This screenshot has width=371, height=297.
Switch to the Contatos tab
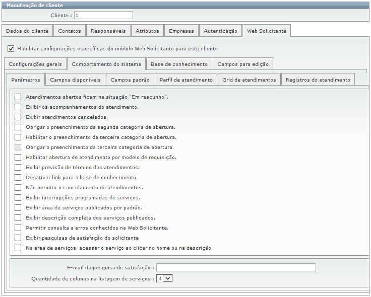pos(70,31)
